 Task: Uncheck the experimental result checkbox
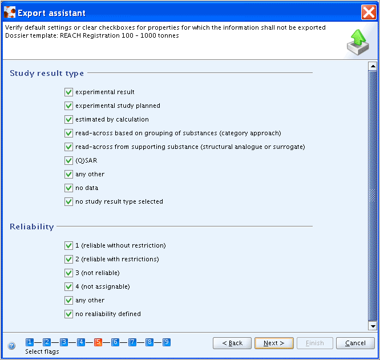coord(69,92)
